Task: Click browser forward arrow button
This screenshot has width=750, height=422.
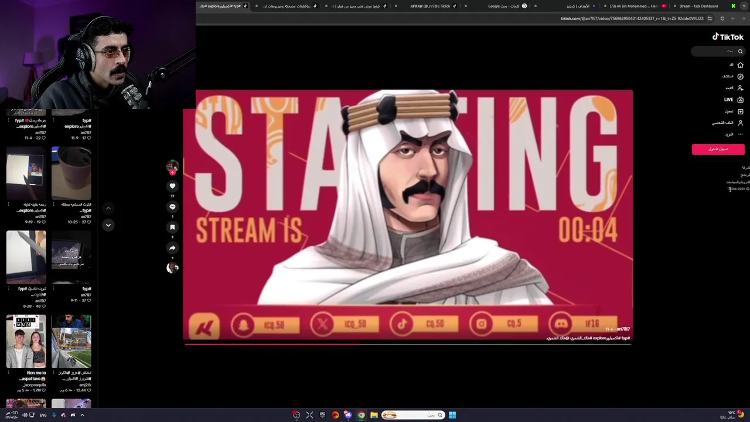Action: click(732, 18)
